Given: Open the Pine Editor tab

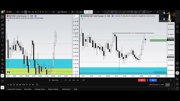Looking at the screenshot, I should pyautogui.click(x=28, y=89).
